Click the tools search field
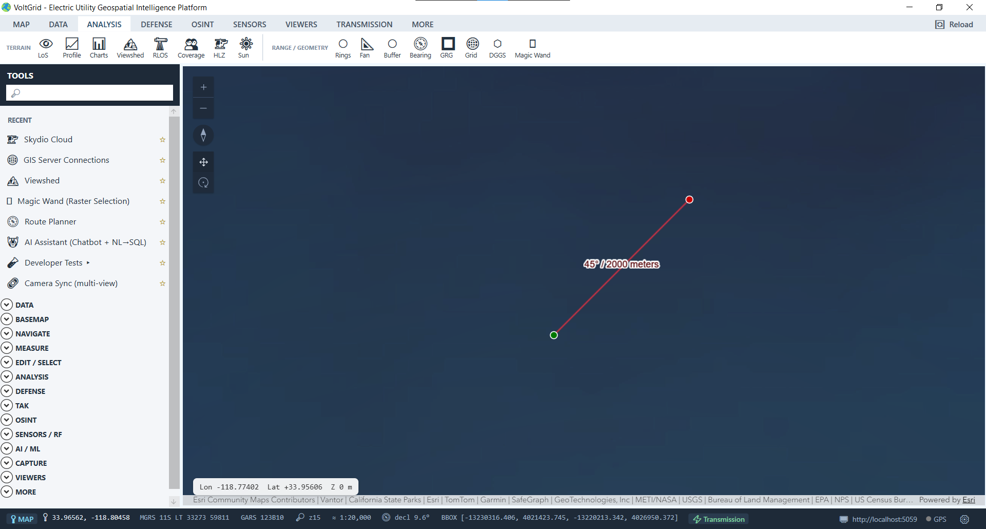This screenshot has height=529, width=986. [x=89, y=92]
